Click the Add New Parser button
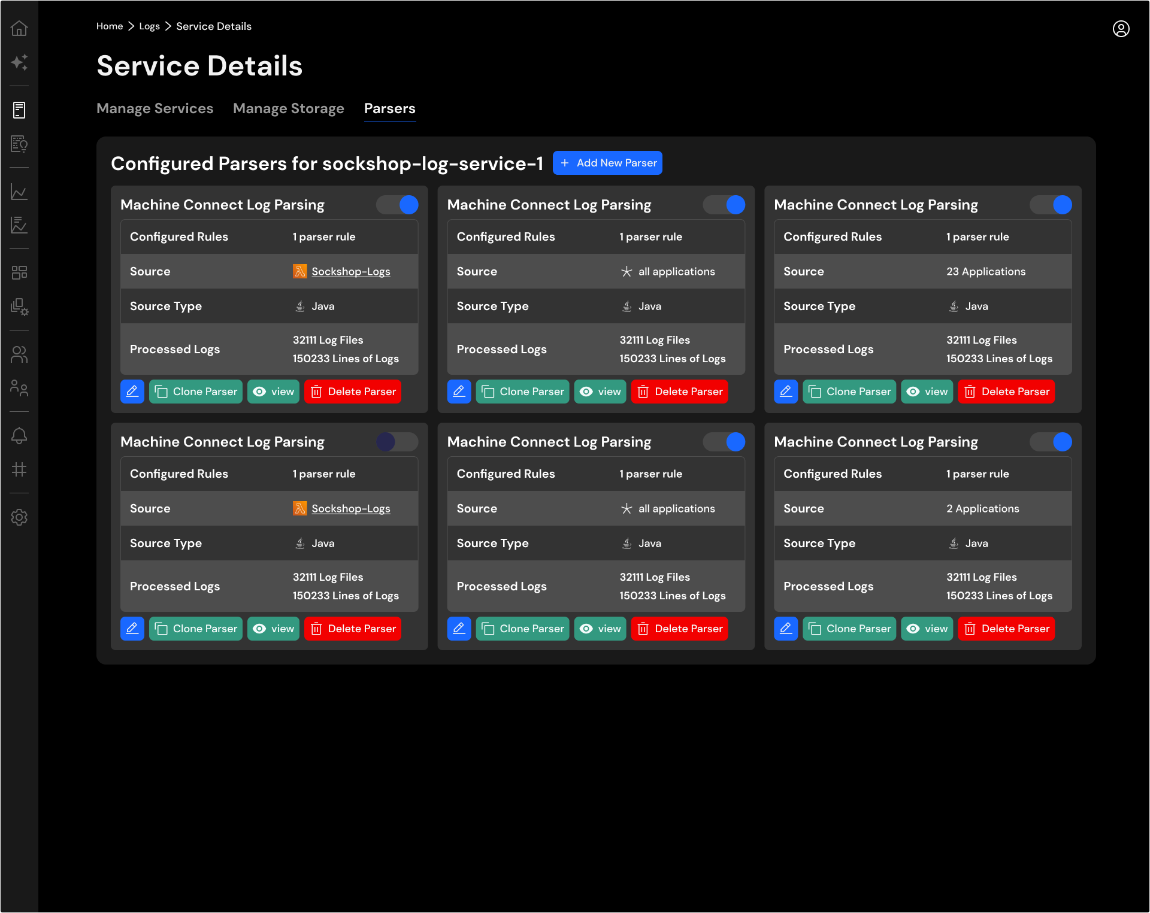 607,163
